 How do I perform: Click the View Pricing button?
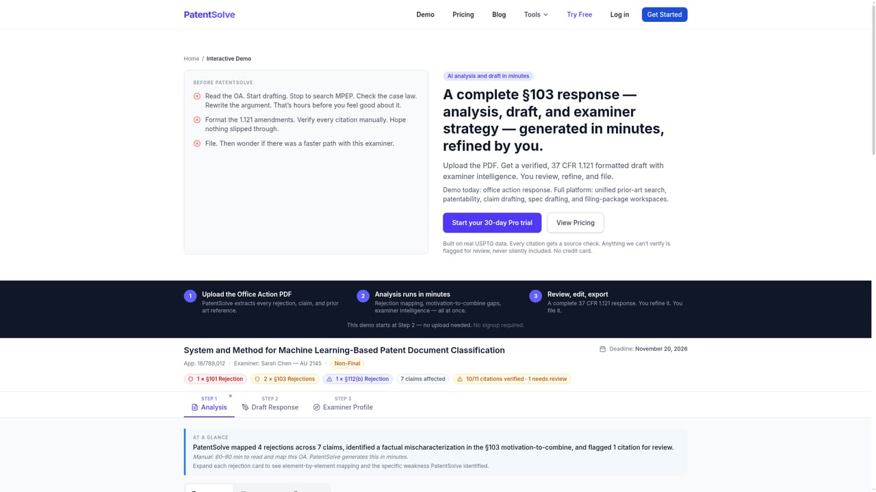(x=575, y=223)
